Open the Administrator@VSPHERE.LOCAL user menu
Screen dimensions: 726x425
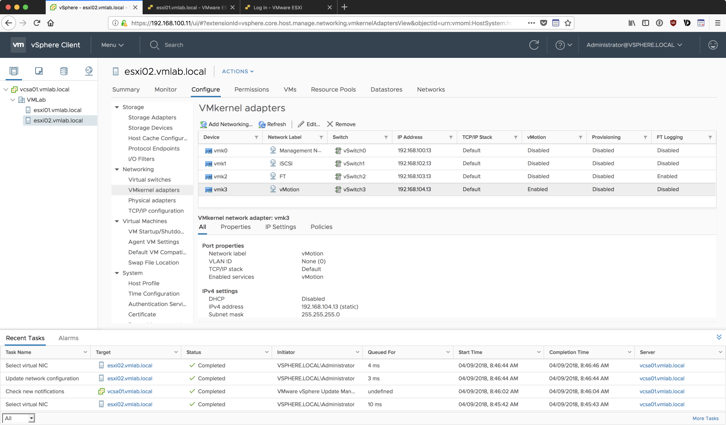pos(634,45)
